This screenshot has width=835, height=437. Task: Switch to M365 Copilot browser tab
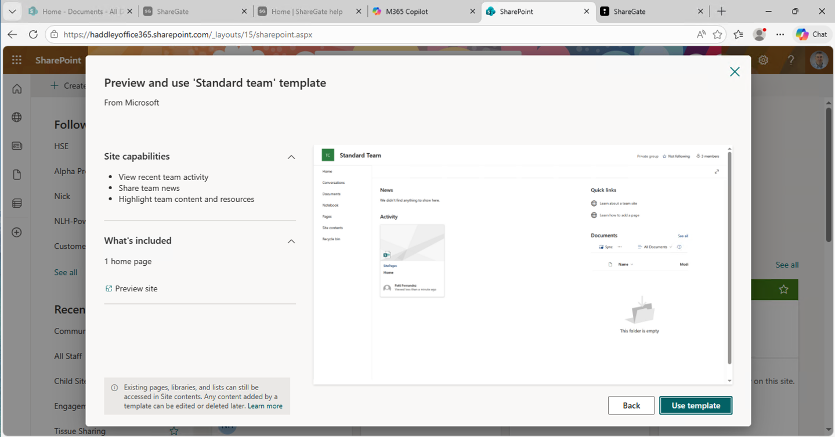pos(425,12)
